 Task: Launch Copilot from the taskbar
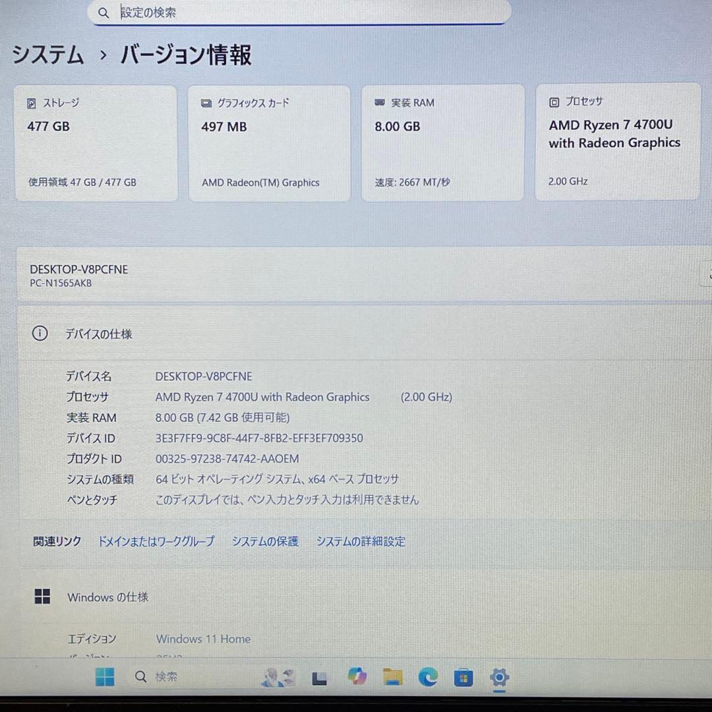coord(357,676)
